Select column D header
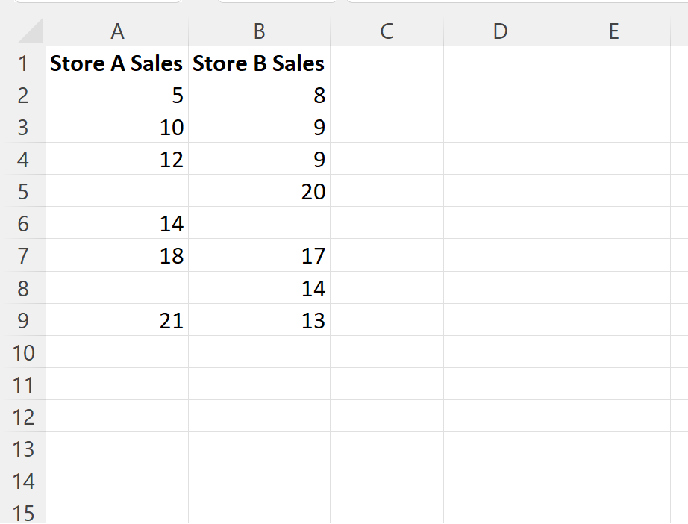This screenshot has height=524, width=688. click(500, 31)
